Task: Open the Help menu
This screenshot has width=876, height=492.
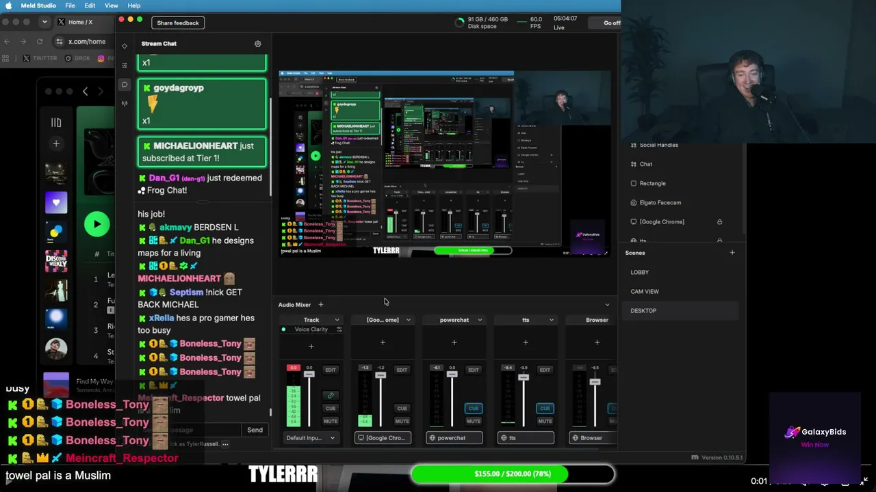Action: tap(134, 5)
